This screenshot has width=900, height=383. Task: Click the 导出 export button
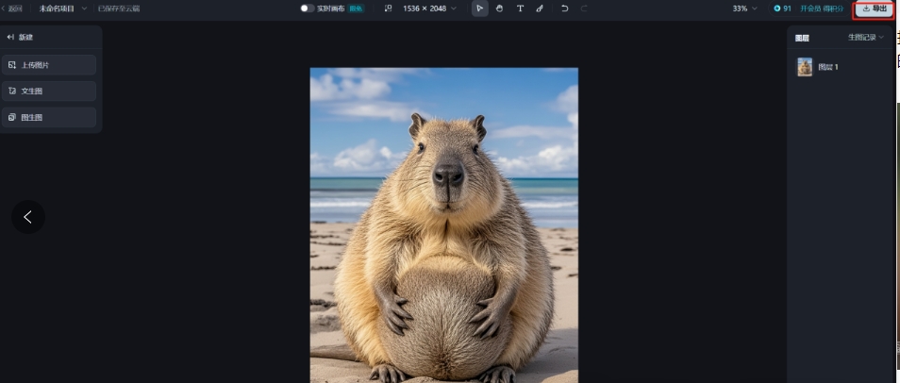tap(875, 8)
